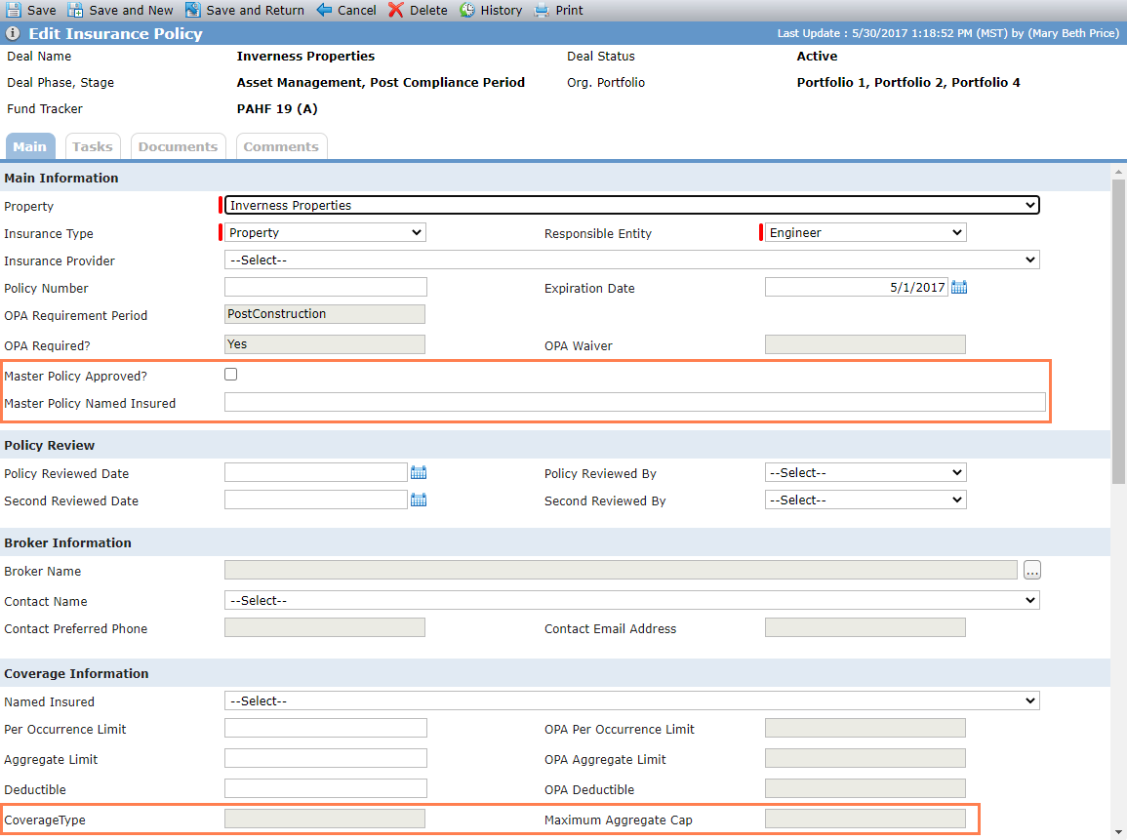Open calendar for Policy Reviewed Date
Image resolution: width=1127 pixels, height=840 pixels.
[419, 473]
